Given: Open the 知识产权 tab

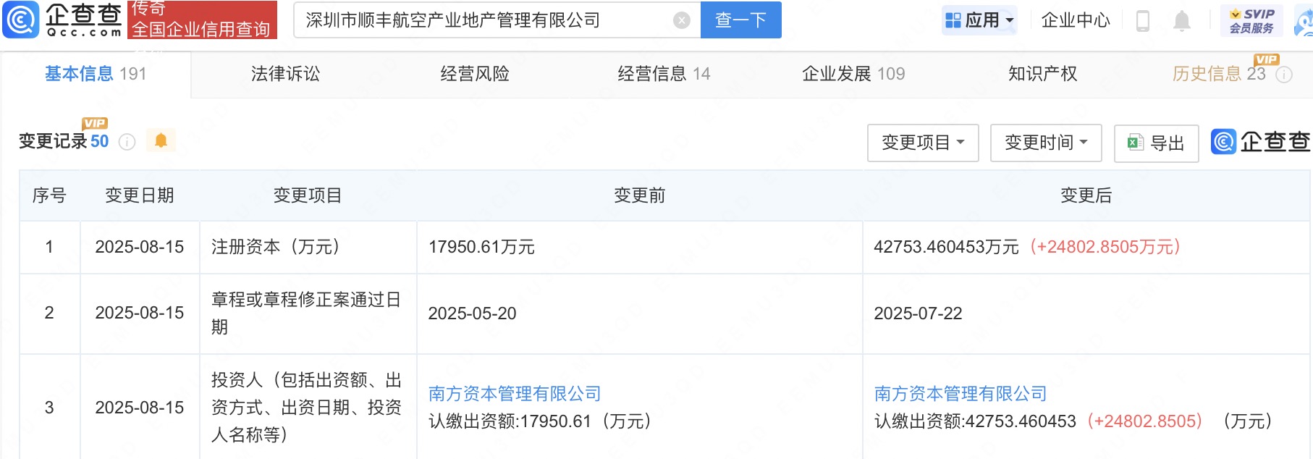Looking at the screenshot, I should (x=1042, y=74).
